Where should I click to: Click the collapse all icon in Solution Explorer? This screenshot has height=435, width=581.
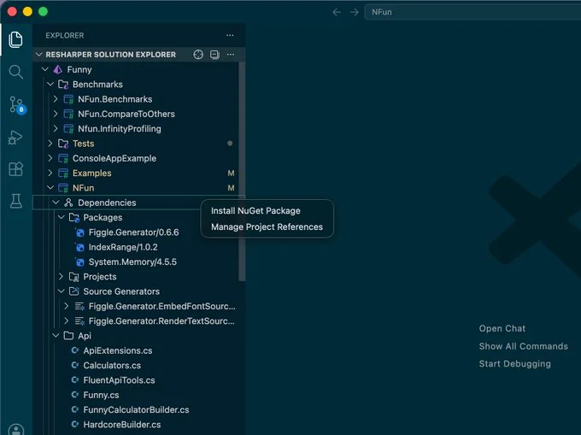tap(214, 55)
